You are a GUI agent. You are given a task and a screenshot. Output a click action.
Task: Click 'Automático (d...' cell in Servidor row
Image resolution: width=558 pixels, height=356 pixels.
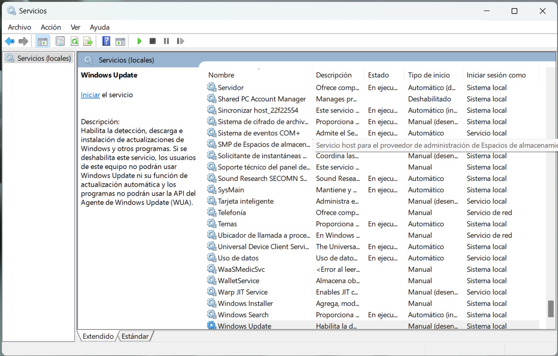432,88
